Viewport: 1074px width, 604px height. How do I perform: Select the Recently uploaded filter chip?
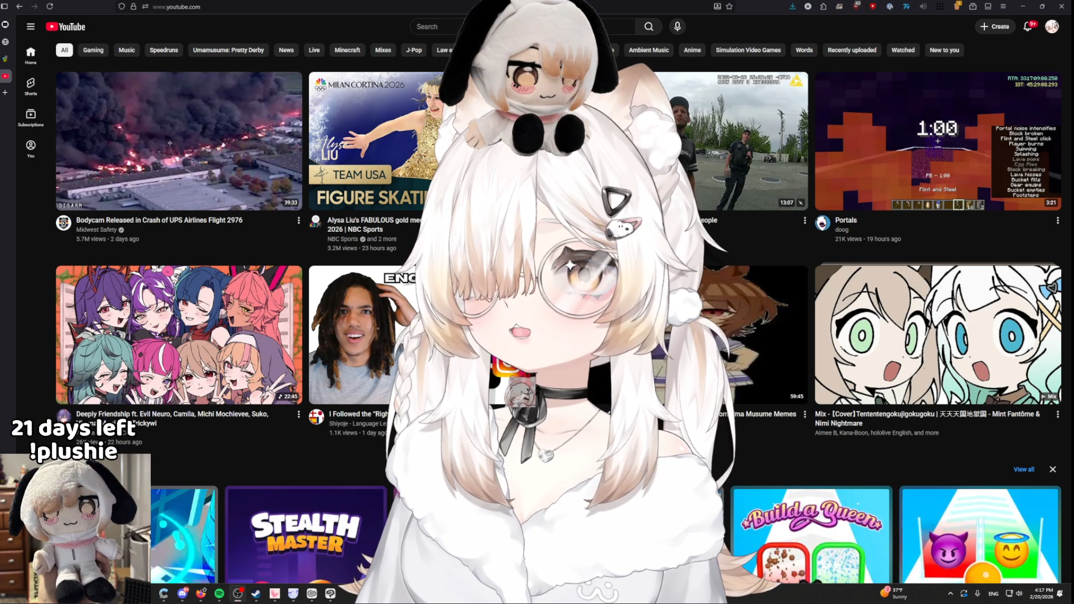(852, 50)
